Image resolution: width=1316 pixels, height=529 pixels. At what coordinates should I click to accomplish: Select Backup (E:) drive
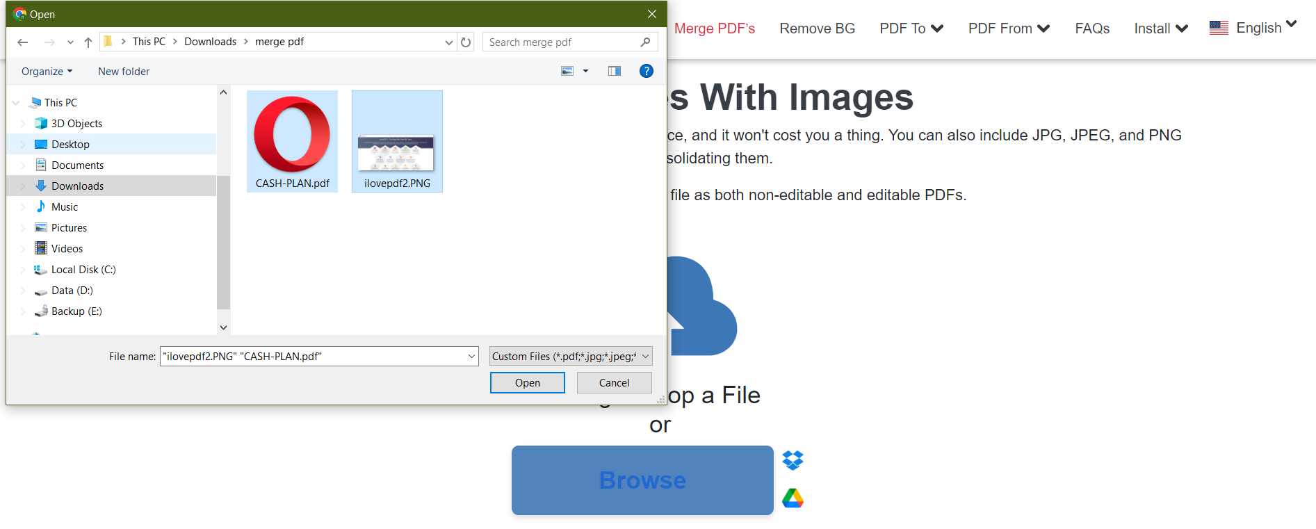[76, 311]
